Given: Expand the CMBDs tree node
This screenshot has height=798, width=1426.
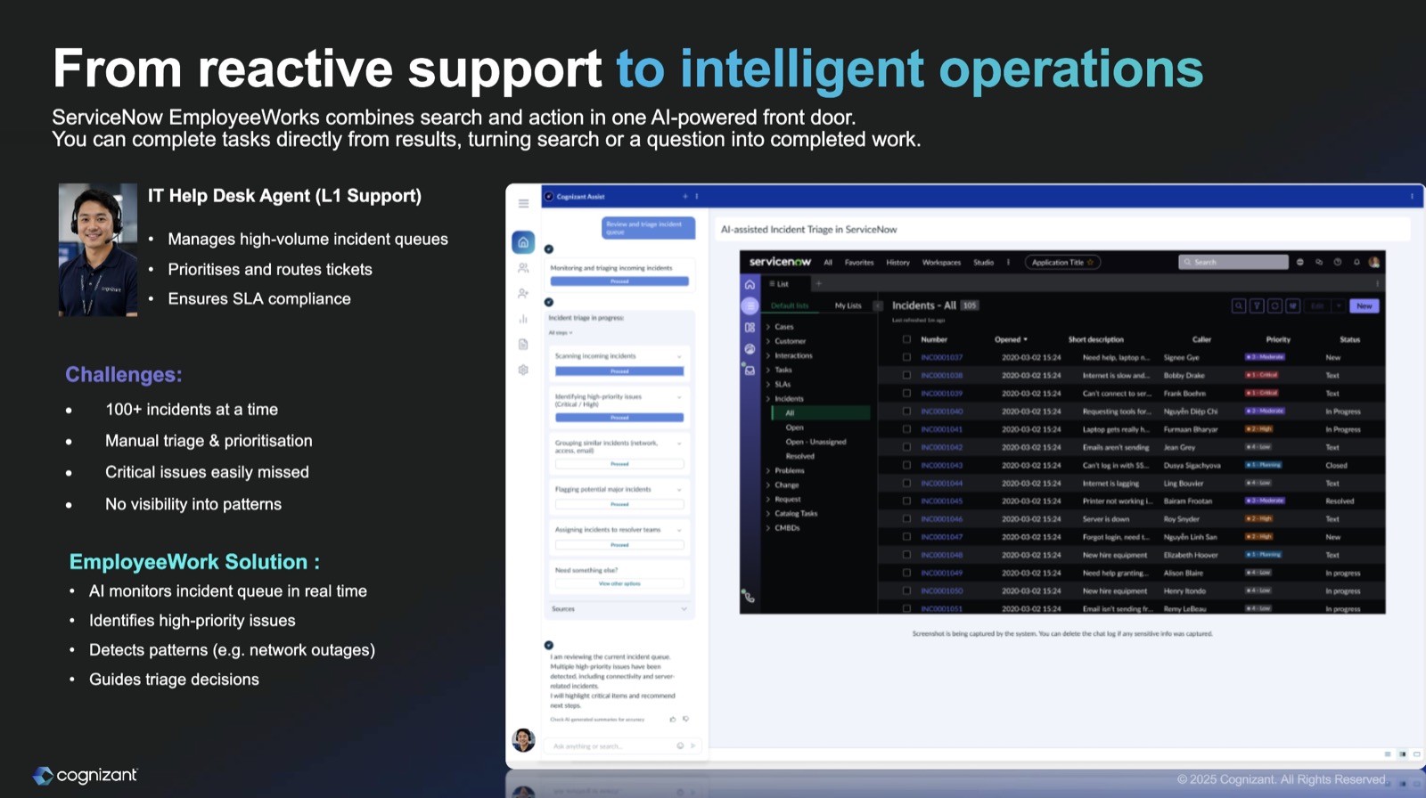Looking at the screenshot, I should tap(768, 528).
